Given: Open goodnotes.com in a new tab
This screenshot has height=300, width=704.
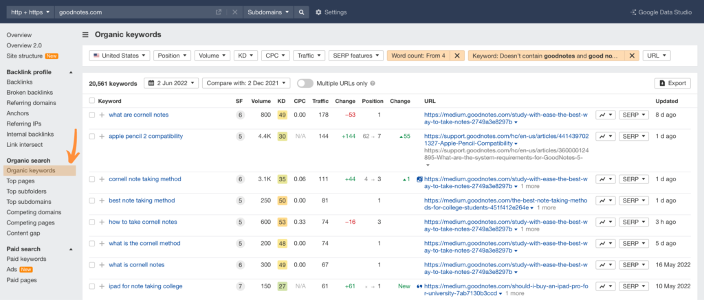Looking at the screenshot, I should coord(219,12).
